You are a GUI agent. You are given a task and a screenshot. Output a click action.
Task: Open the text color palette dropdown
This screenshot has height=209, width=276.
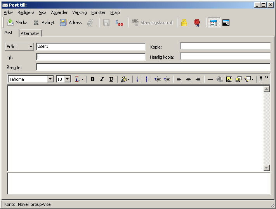coord(125,79)
